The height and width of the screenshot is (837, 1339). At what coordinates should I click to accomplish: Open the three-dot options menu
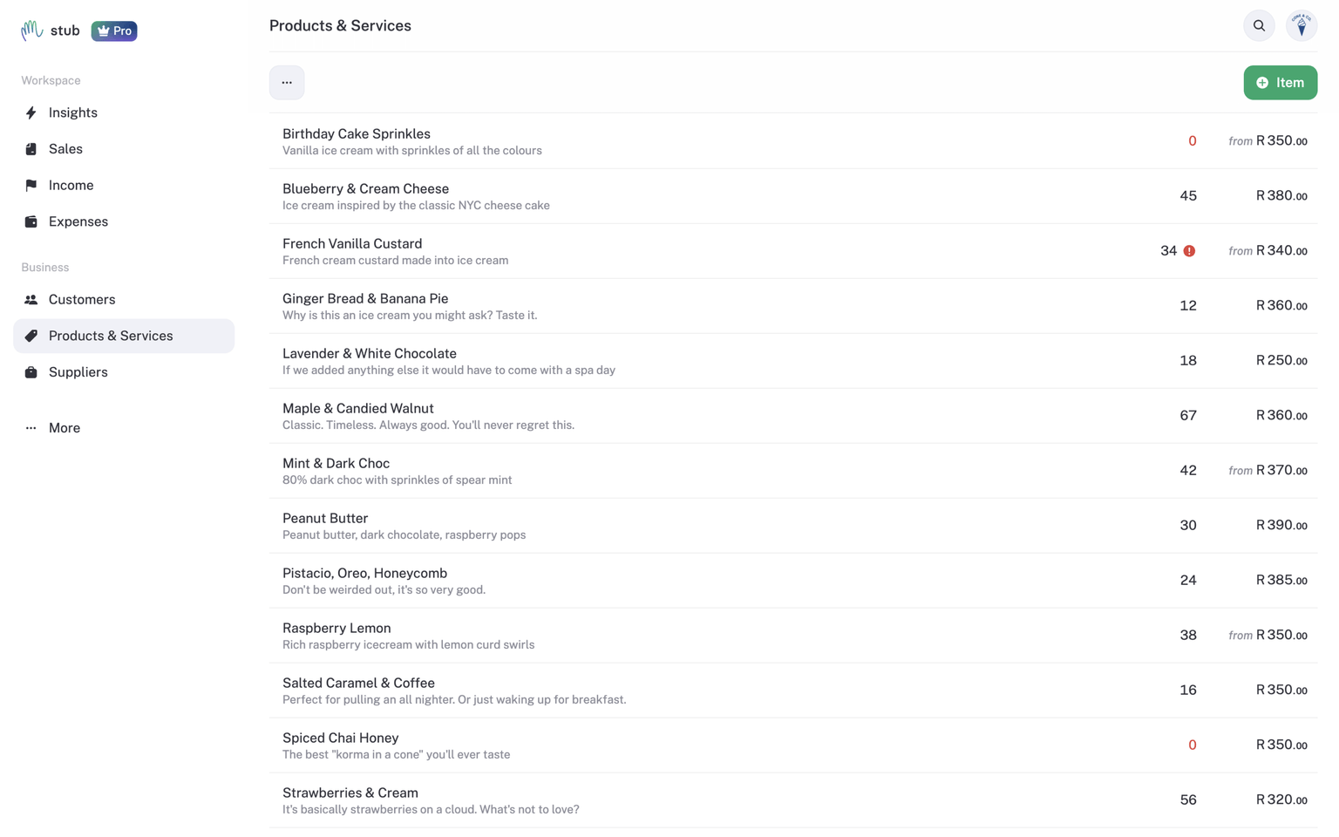coord(287,83)
